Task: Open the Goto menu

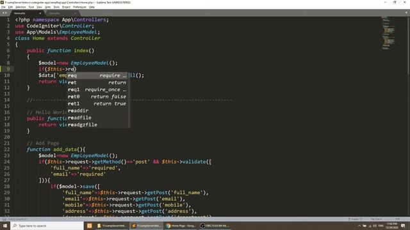Action: click(48, 7)
